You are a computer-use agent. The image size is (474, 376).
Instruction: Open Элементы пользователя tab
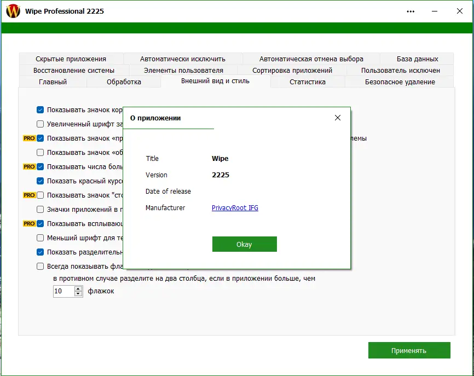tap(183, 70)
